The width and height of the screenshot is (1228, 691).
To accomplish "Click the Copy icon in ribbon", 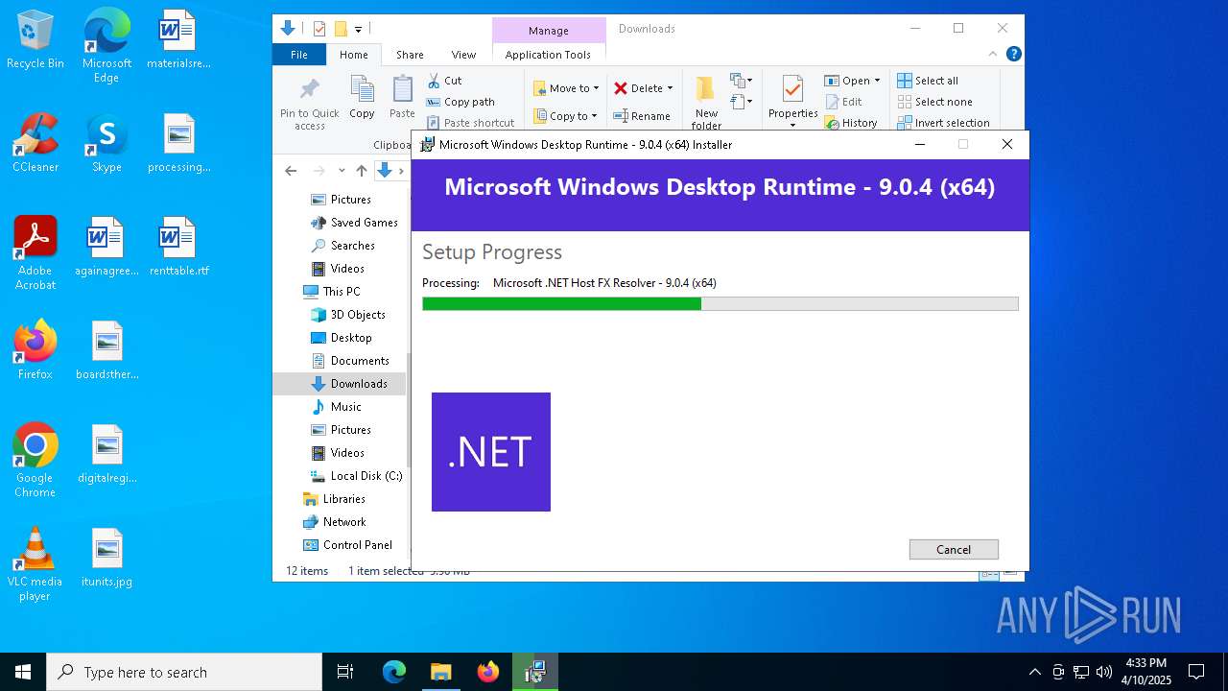I will tap(362, 98).
